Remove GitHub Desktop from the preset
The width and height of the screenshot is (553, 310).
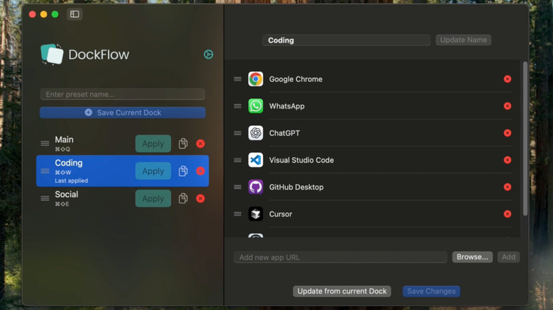pos(508,187)
